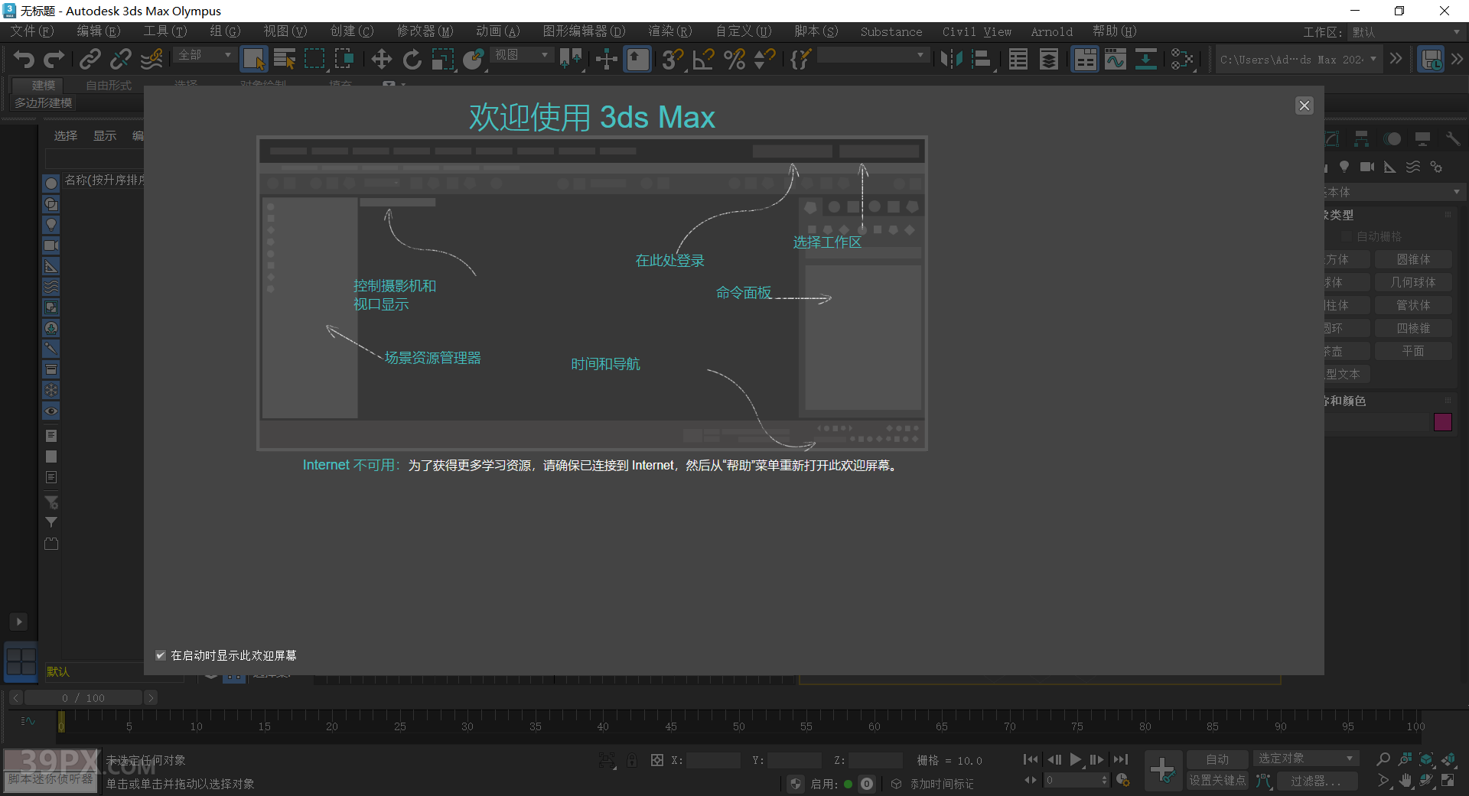The width and height of the screenshot is (1469, 796).
Task: Click the Pan View hand icon
Action: (1405, 781)
